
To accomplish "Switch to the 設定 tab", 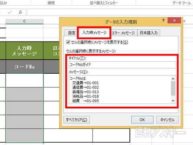I will click(72, 33).
